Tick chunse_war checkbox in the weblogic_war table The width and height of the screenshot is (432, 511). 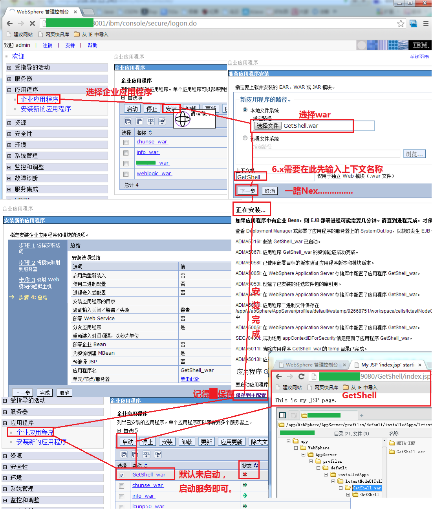[126, 142]
